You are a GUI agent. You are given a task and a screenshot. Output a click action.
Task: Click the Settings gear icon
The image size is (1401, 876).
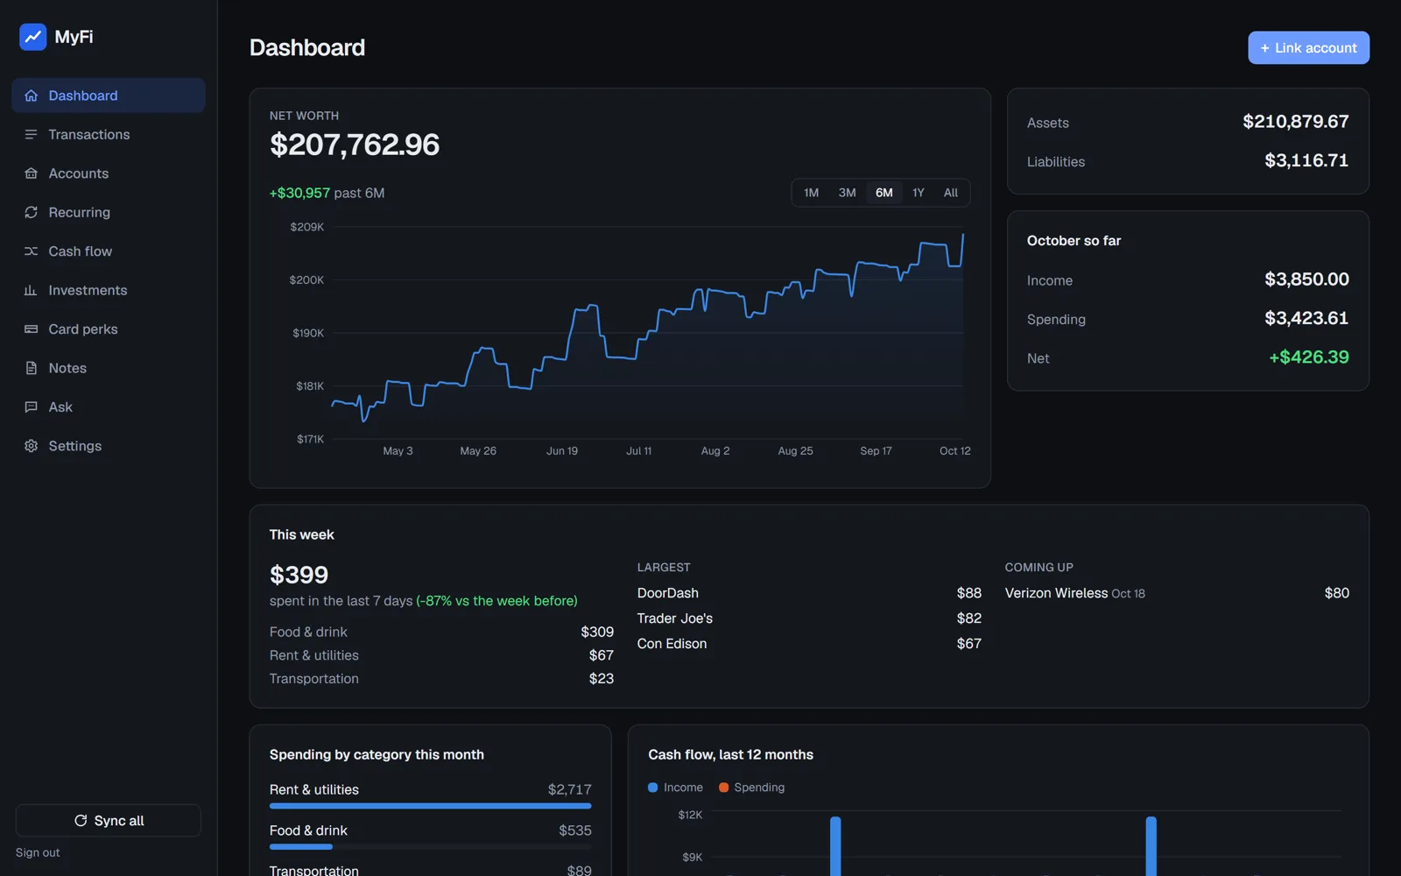pos(32,446)
